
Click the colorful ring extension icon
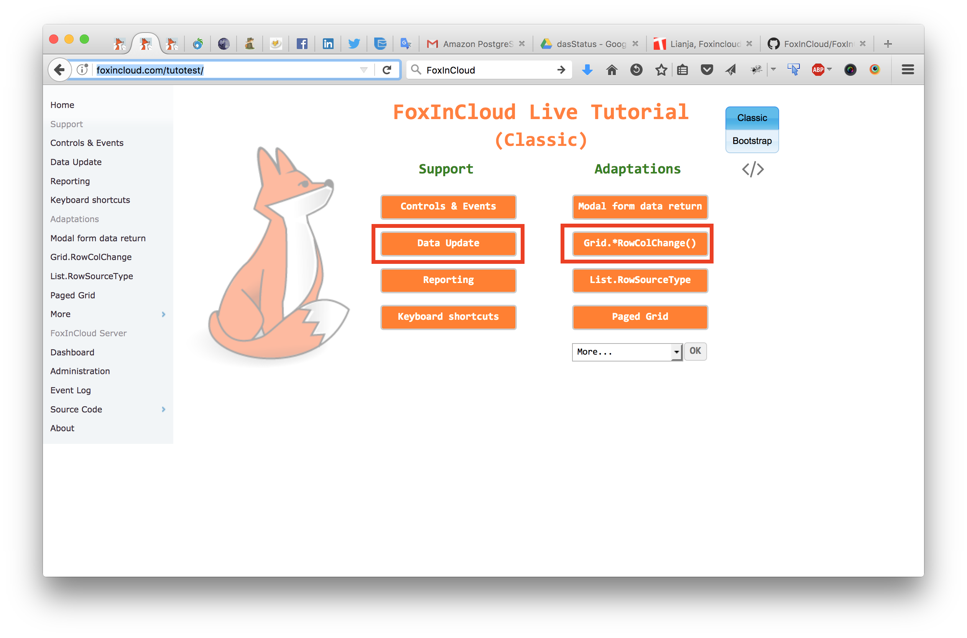click(x=875, y=70)
